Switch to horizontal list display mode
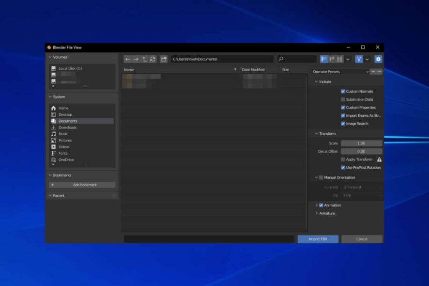 click(x=332, y=59)
